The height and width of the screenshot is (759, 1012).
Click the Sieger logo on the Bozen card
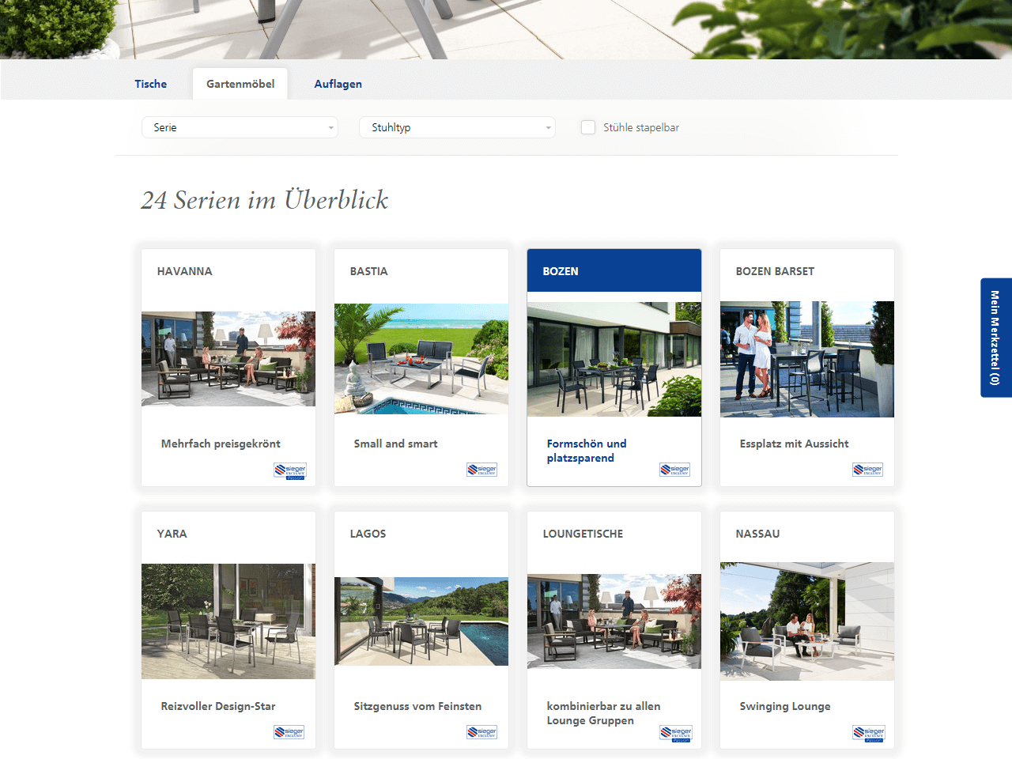pos(675,470)
